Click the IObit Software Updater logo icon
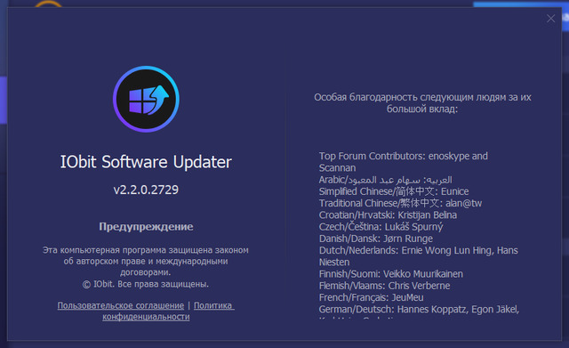The width and height of the screenshot is (569, 348). (146, 99)
